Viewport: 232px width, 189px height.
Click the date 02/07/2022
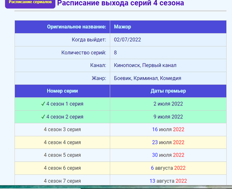pyautogui.click(x=127, y=40)
